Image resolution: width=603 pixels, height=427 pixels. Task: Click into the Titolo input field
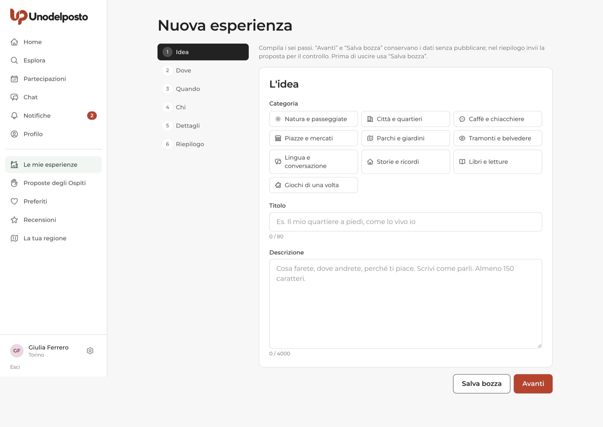(406, 222)
